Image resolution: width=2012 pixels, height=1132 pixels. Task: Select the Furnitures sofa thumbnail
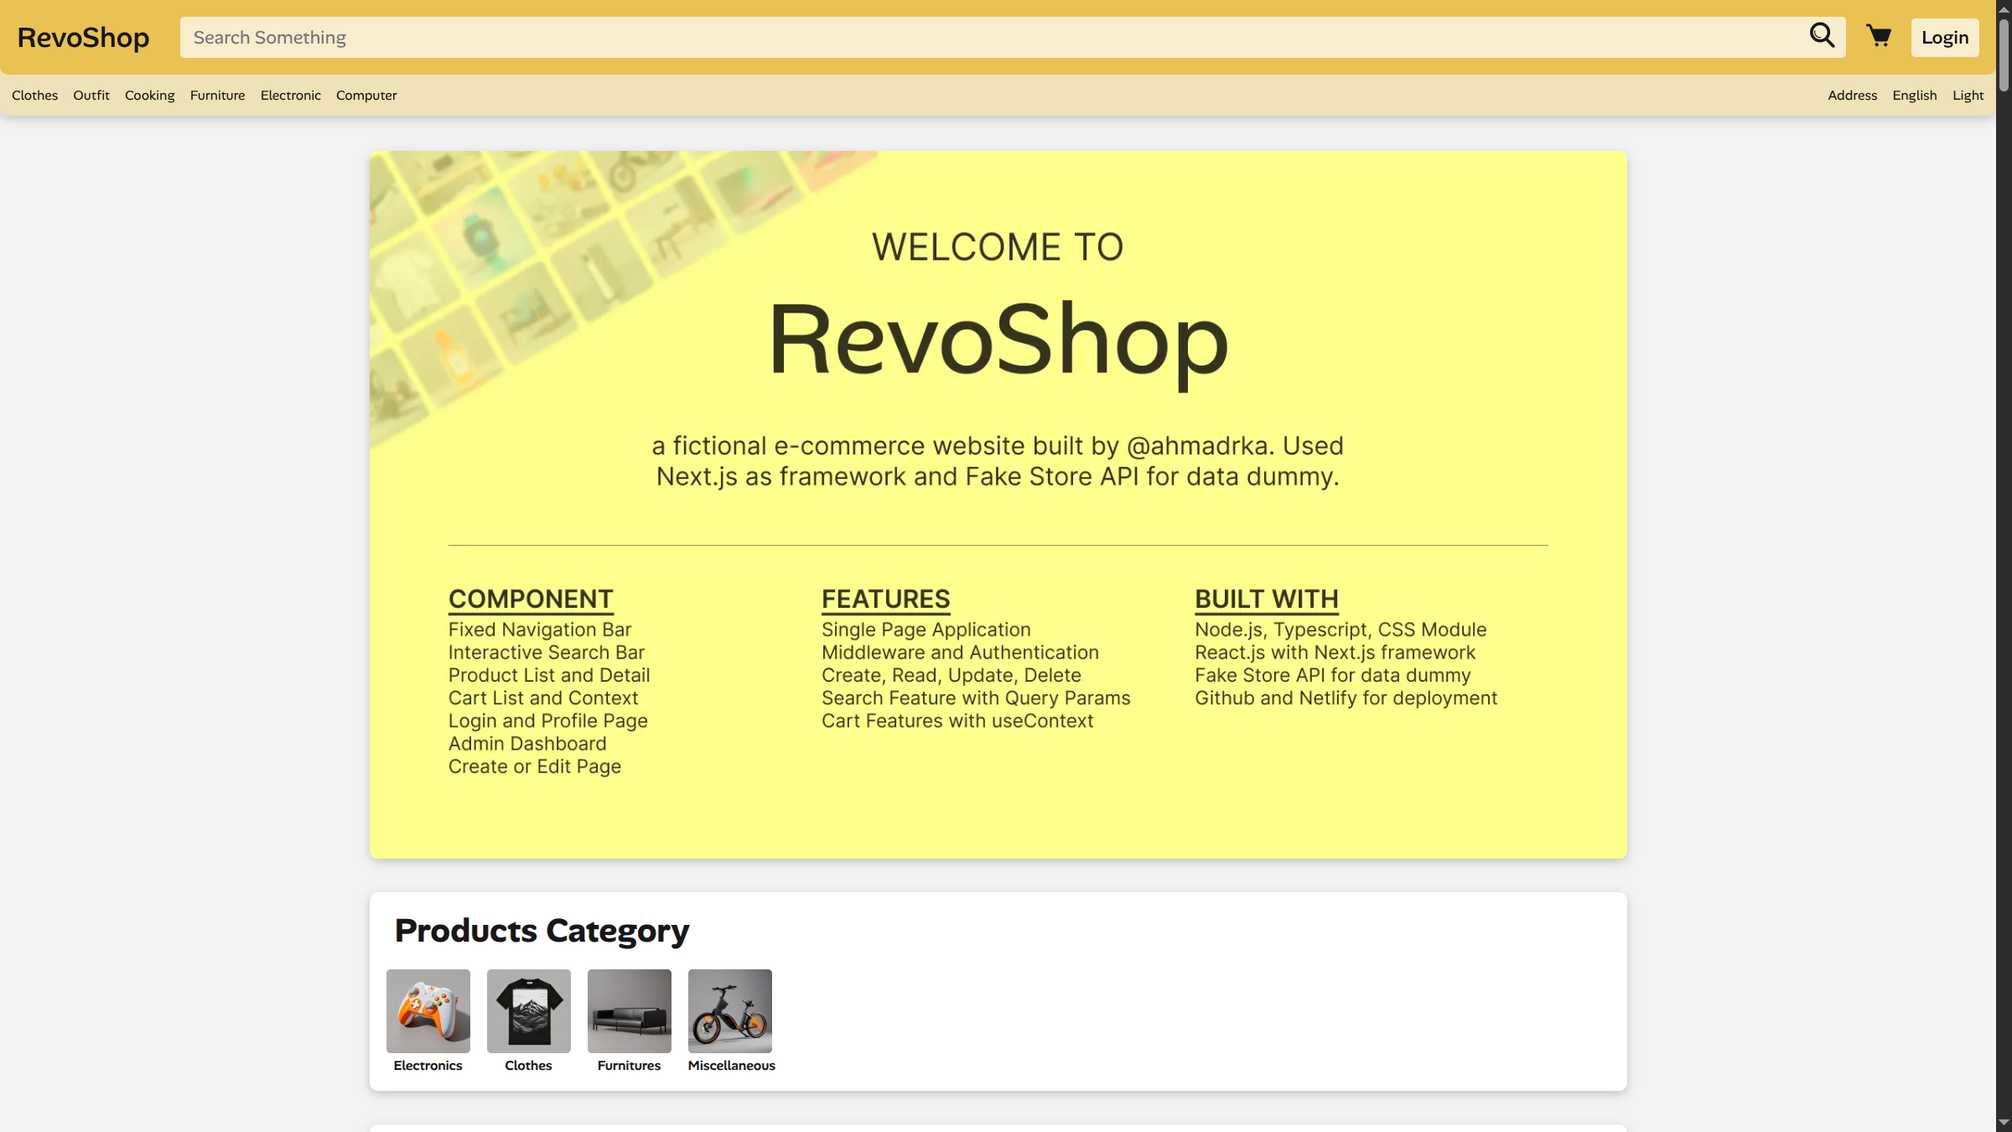pyautogui.click(x=630, y=1011)
